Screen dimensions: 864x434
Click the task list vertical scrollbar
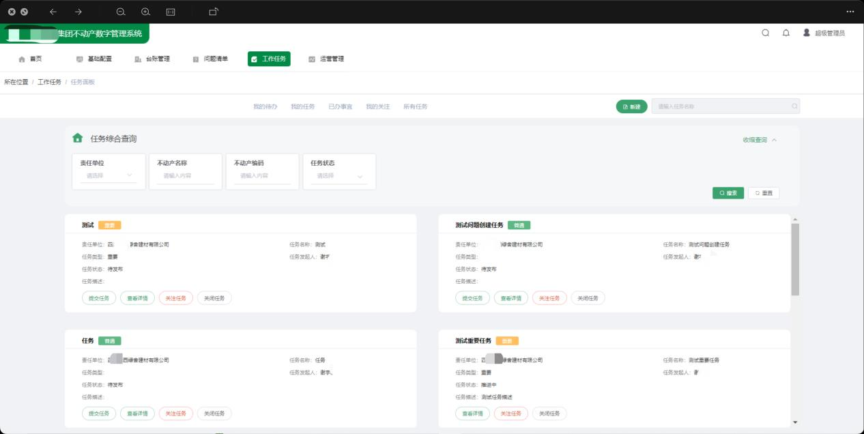(794, 259)
